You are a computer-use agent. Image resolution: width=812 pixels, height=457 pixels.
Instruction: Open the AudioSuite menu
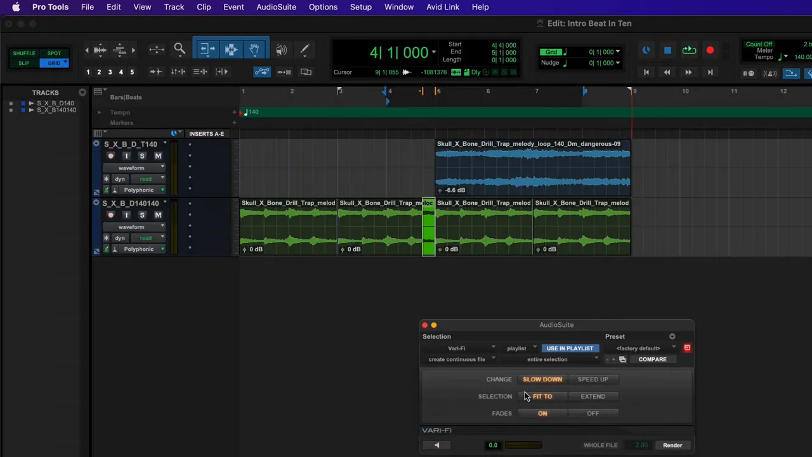[276, 7]
